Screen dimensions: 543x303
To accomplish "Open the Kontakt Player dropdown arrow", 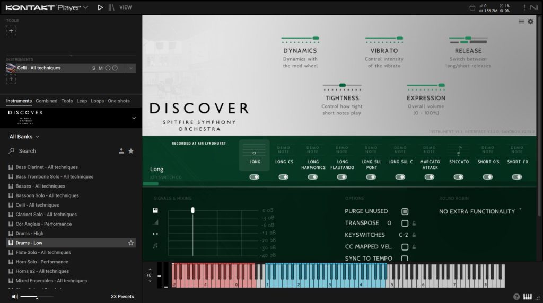I will pyautogui.click(x=85, y=7).
